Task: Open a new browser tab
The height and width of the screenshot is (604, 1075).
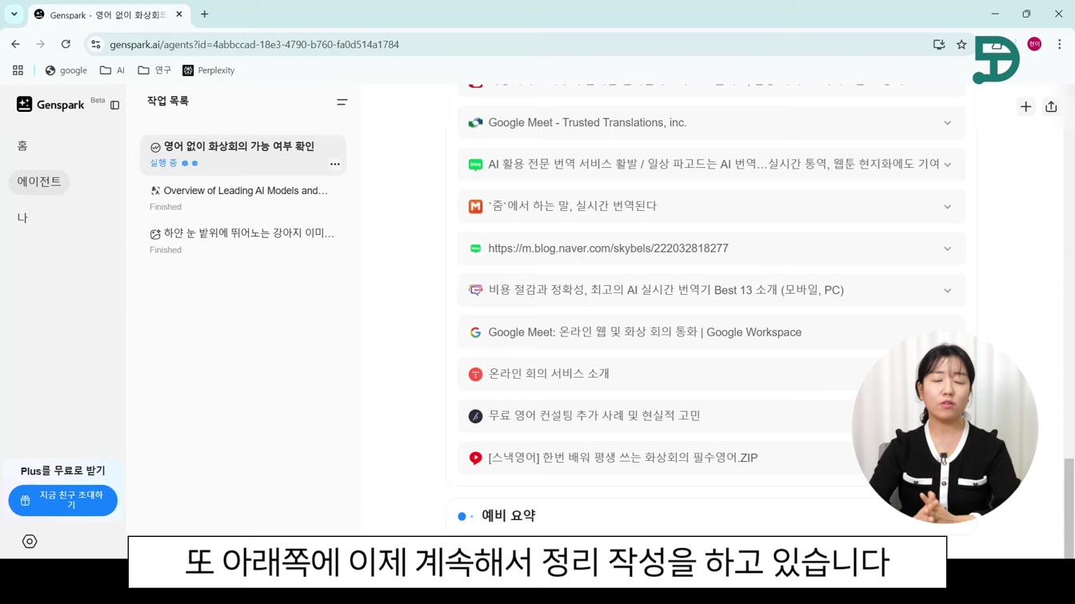Action: click(205, 14)
